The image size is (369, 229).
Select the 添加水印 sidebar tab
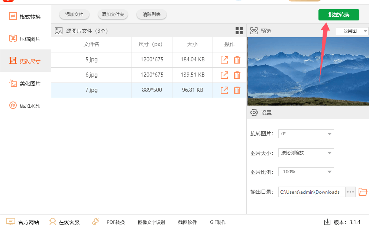point(25,106)
